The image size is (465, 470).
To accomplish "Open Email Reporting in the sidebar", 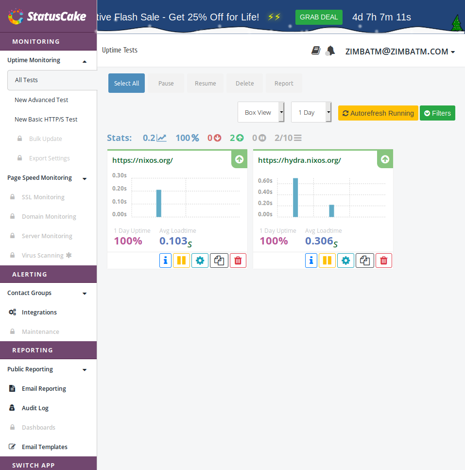I will (44, 388).
